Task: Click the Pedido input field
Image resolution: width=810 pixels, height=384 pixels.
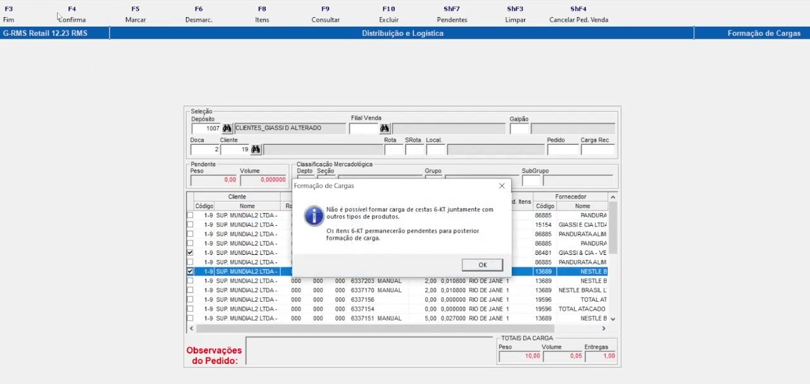Action: click(563, 150)
